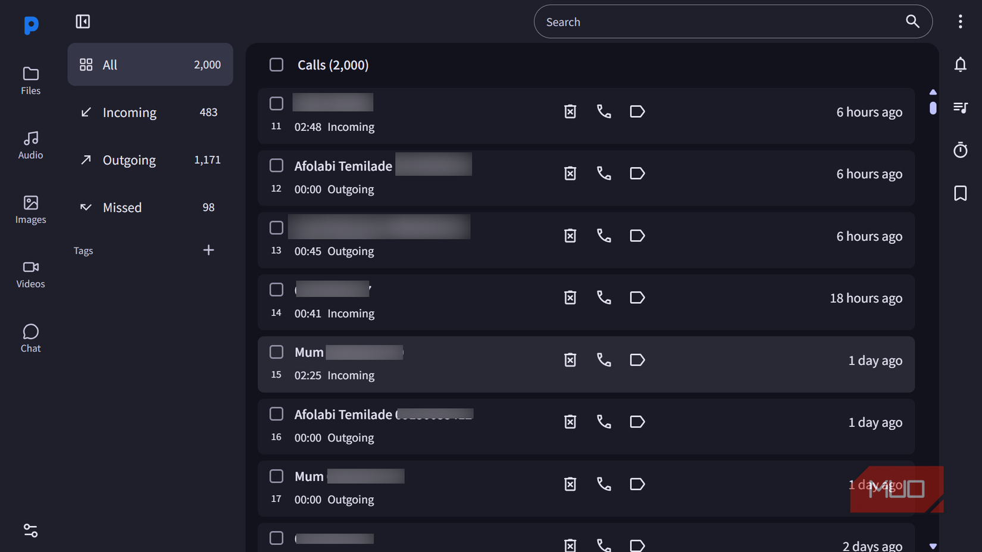Viewport: 982px width, 552px height.
Task: Tag call entry 13
Action: click(x=637, y=236)
